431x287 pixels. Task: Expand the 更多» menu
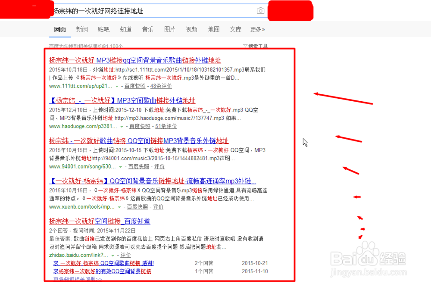tap(258, 29)
